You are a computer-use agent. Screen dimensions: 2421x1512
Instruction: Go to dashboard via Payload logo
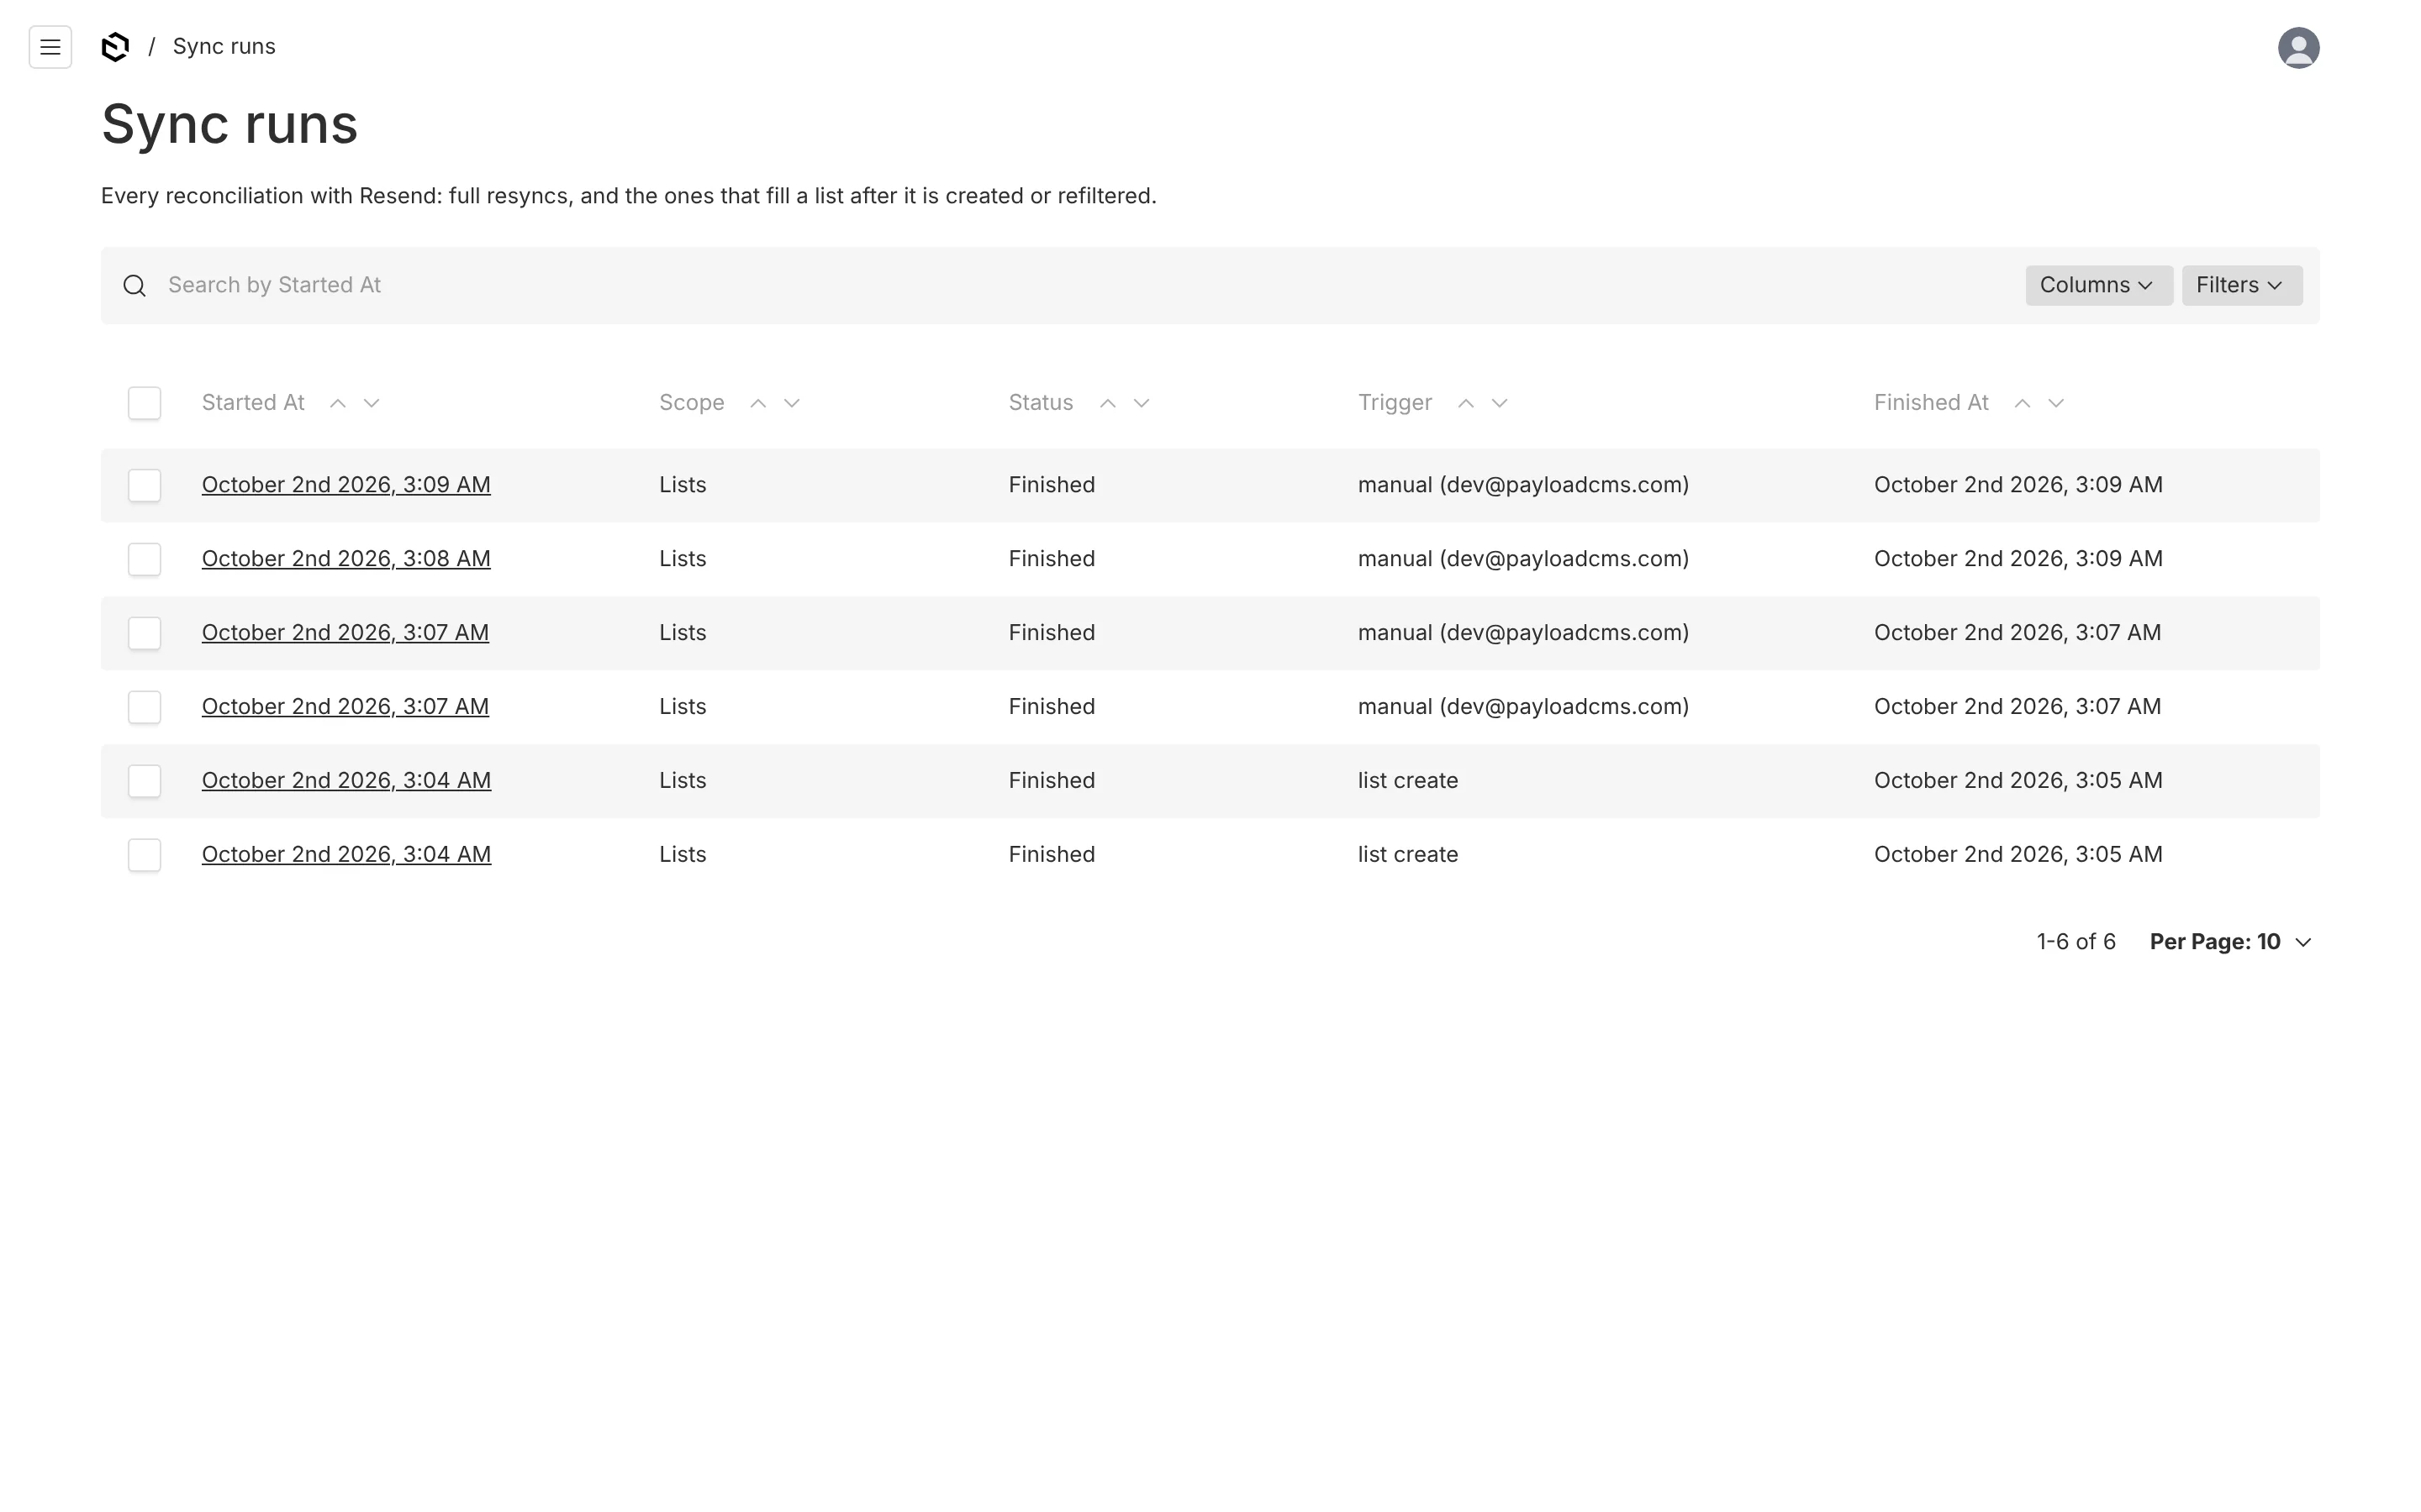tap(115, 47)
